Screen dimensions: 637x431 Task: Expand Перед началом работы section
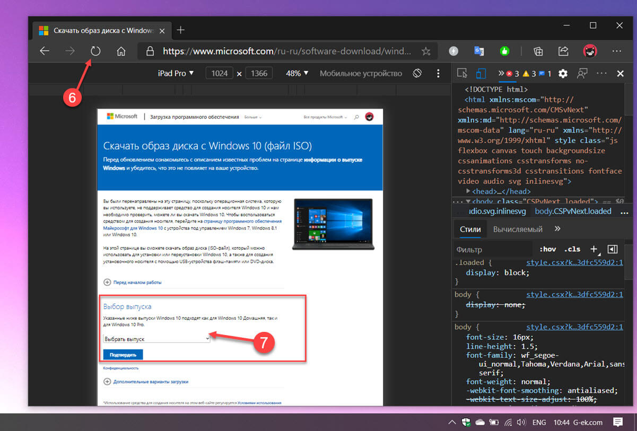(133, 283)
